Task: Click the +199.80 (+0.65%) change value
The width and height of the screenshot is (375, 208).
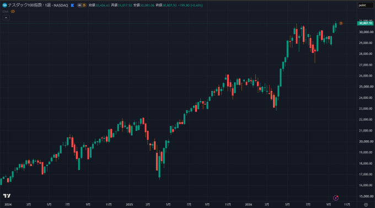Action: coord(190,6)
